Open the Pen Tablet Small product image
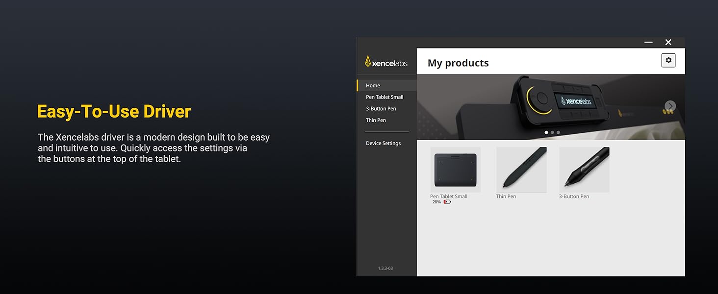Image resolution: width=718 pixels, height=294 pixels. [x=455, y=170]
